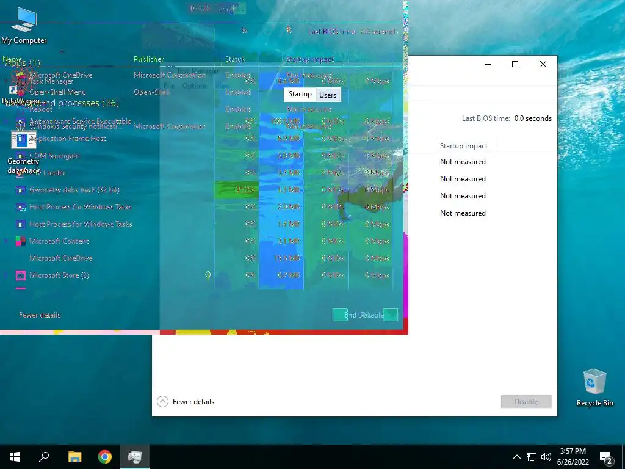The width and height of the screenshot is (625, 469).
Task: Select the My Computer desktop icon
Action: 24,25
